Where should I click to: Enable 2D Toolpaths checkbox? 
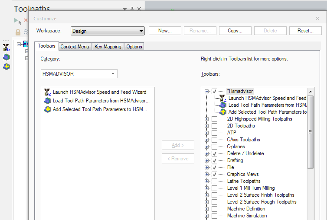pyautogui.click(x=214, y=126)
